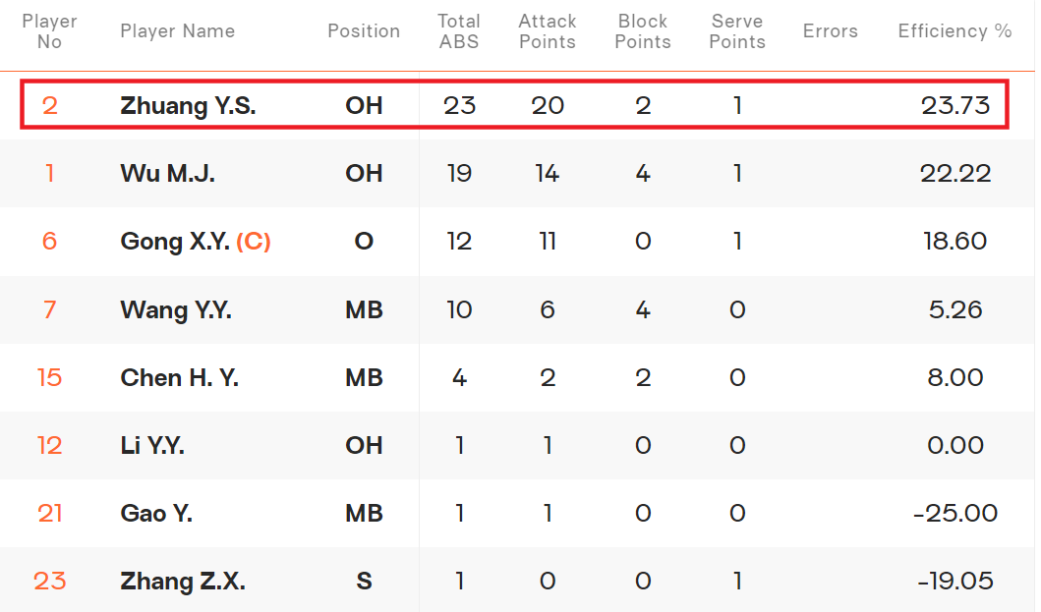The image size is (1041, 612).
Task: Open Gao Y. player entry
Action: point(156,514)
